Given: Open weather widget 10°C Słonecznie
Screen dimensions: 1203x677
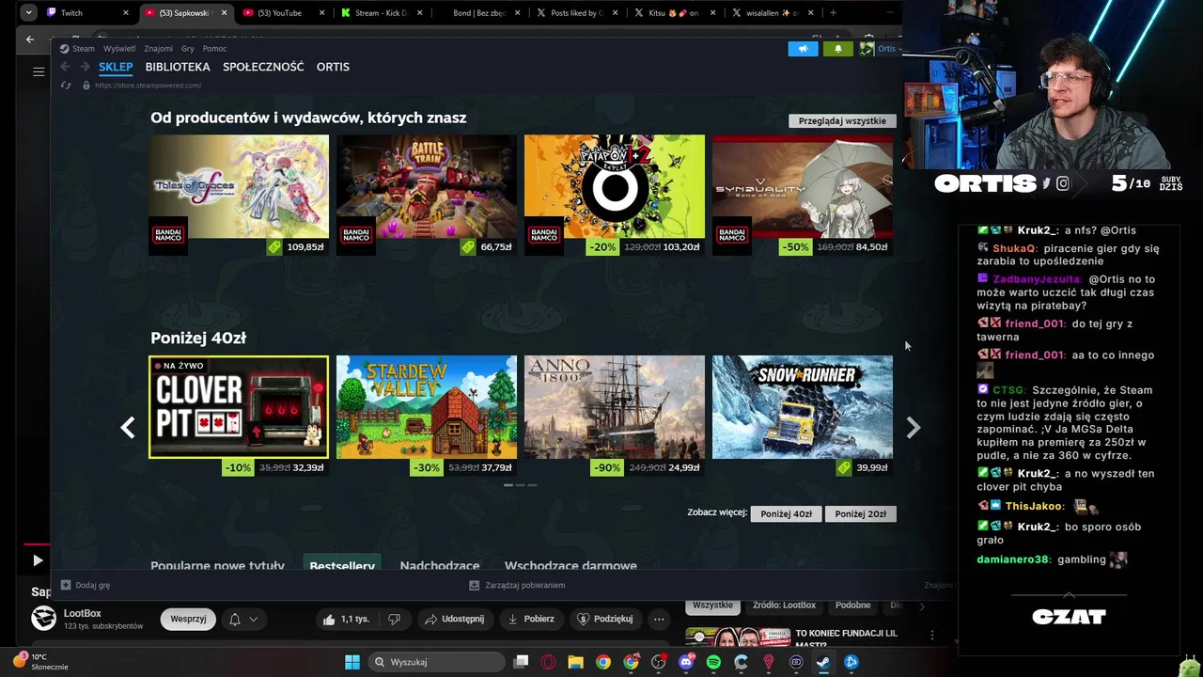Looking at the screenshot, I should [x=41, y=661].
